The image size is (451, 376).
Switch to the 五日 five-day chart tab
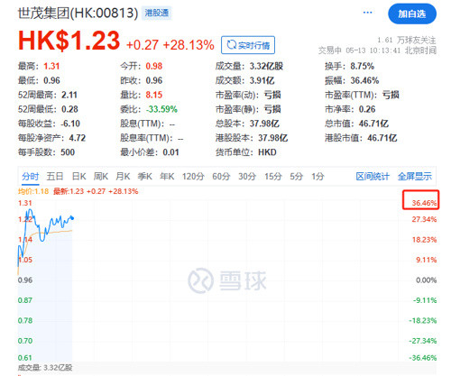click(x=55, y=177)
